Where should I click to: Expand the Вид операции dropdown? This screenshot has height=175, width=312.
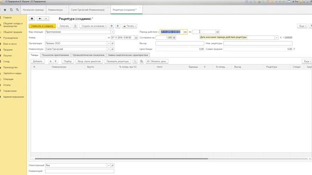pyautogui.click(x=113, y=32)
